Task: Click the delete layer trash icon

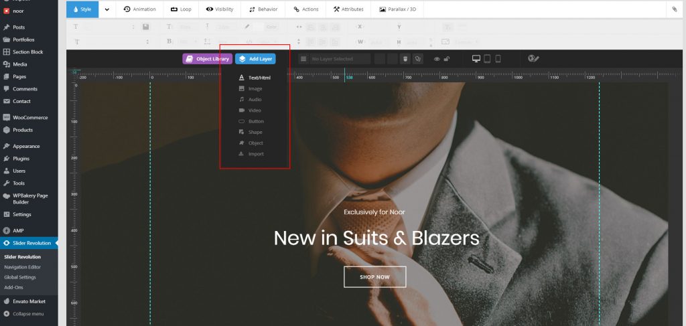Action: 405,59
